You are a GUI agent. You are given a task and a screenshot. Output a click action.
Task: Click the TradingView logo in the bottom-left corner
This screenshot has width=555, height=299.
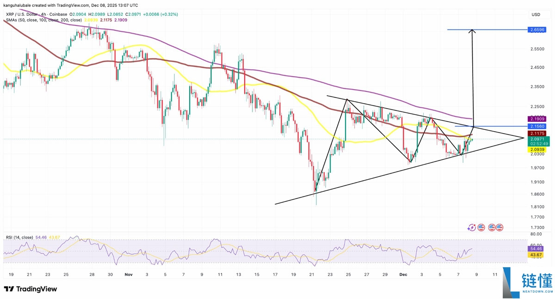[30, 289]
